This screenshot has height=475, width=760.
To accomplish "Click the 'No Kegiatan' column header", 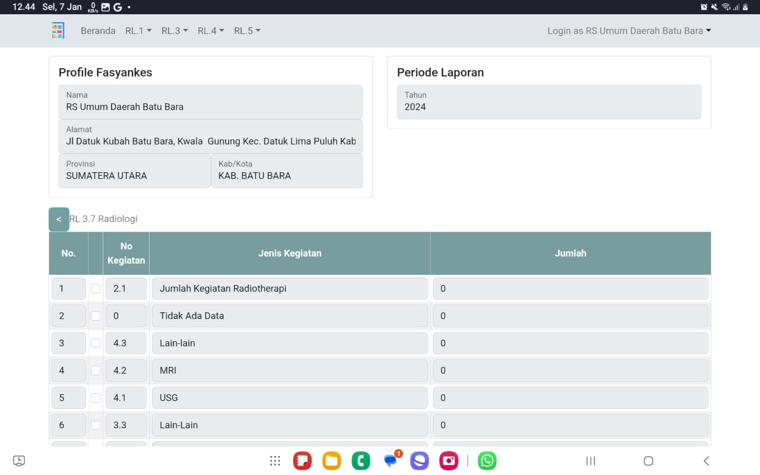I will click(x=126, y=253).
